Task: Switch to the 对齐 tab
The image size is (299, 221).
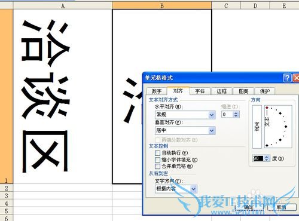Action: 178,91
